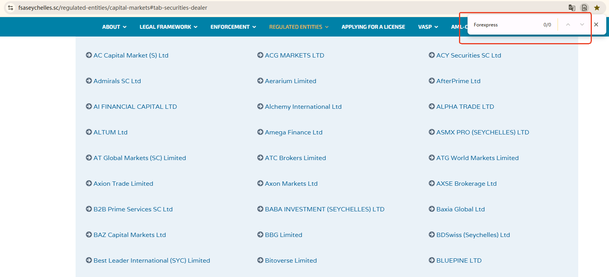
Task: Click arrow icon beside Admirals SC Ltd
Action: (x=89, y=81)
